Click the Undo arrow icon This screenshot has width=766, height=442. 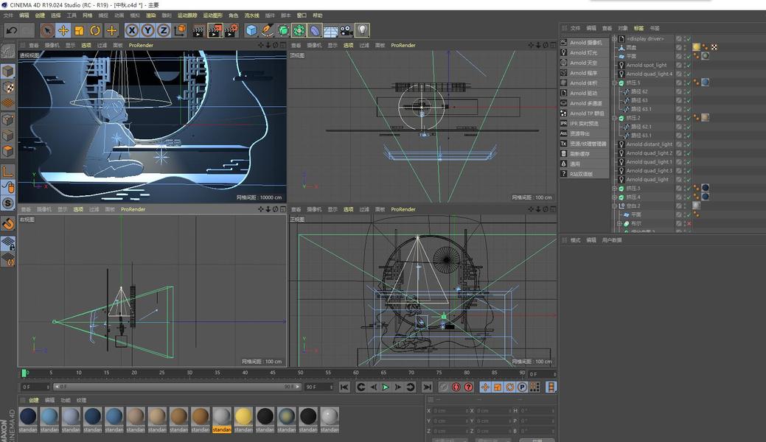[11, 30]
